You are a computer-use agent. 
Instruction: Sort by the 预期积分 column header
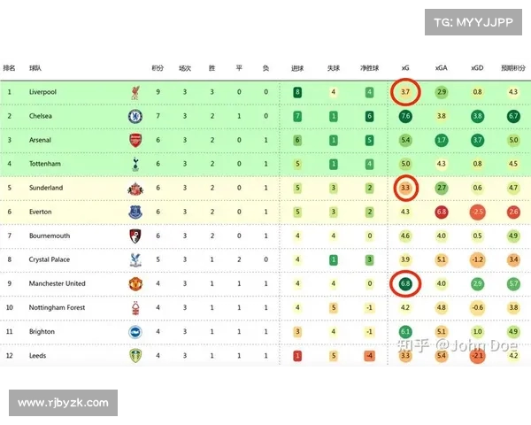512,67
